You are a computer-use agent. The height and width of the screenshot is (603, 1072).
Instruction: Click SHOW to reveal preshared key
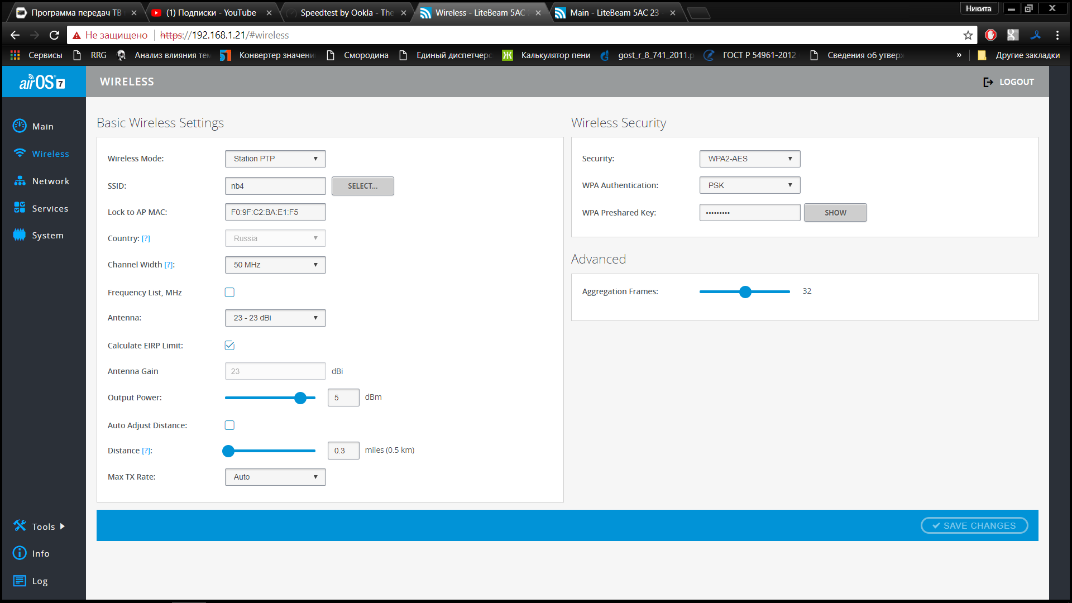coord(835,213)
